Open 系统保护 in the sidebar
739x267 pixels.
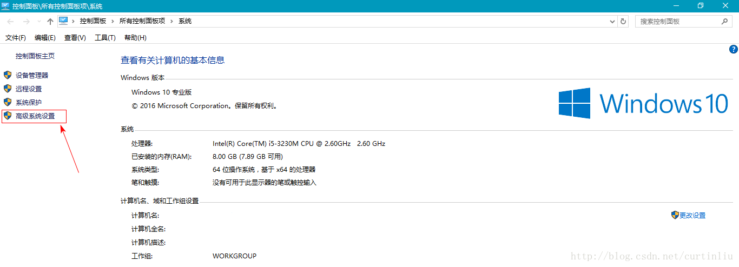(29, 102)
